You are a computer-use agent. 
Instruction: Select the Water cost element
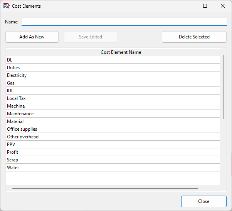(113, 168)
